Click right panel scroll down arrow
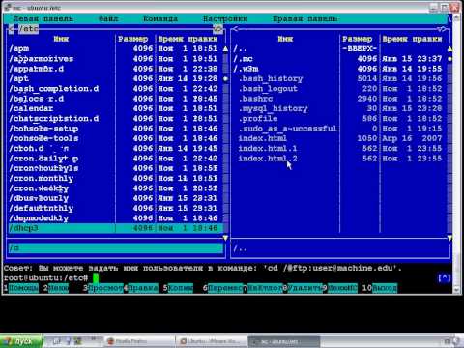 (x=449, y=238)
